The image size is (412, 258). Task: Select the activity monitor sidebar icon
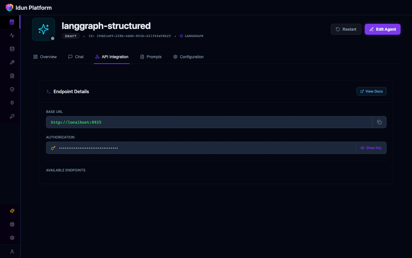[12, 35]
